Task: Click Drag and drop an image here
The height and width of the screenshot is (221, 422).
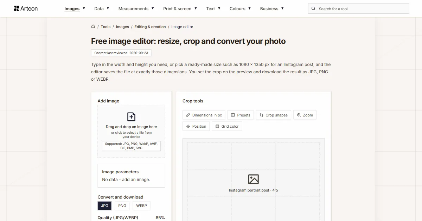Action: [131, 127]
